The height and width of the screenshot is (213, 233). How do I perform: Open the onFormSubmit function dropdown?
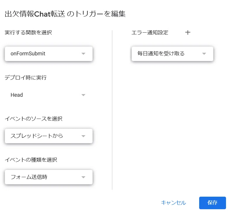(x=49, y=54)
